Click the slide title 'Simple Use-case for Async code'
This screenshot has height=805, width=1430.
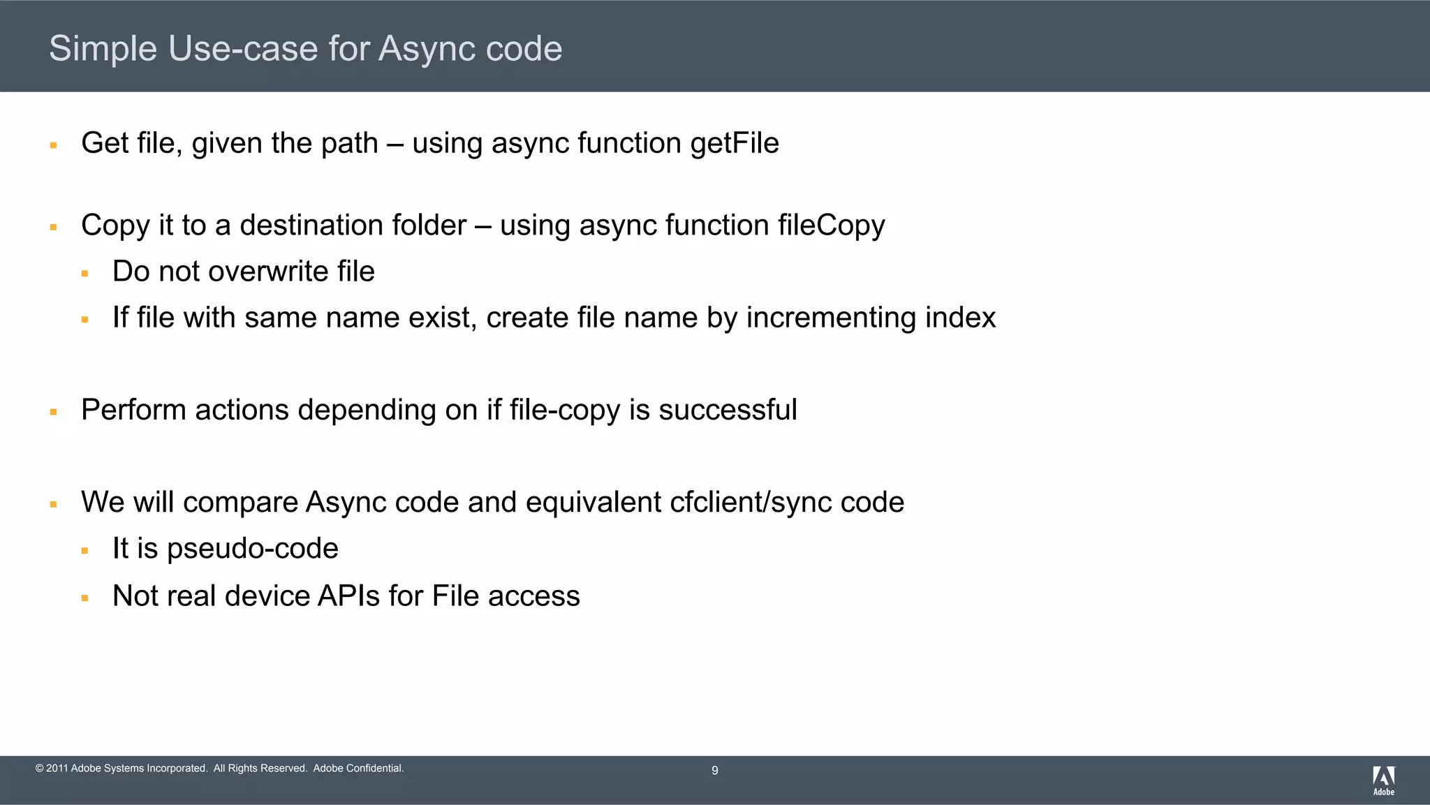pos(305,49)
